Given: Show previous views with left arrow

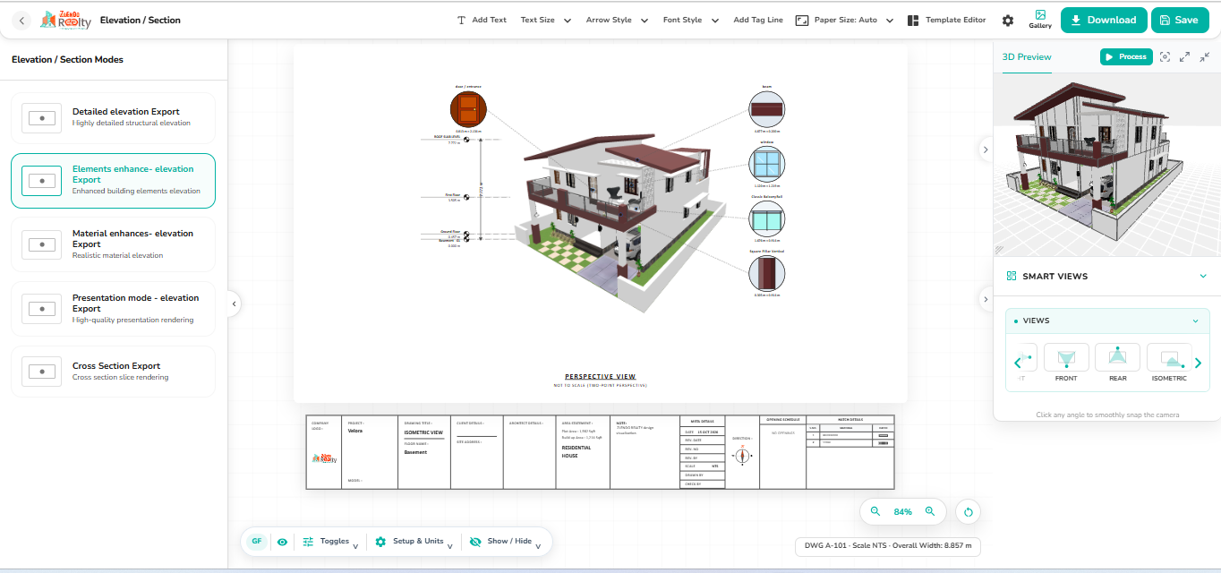Looking at the screenshot, I should click(x=1017, y=363).
